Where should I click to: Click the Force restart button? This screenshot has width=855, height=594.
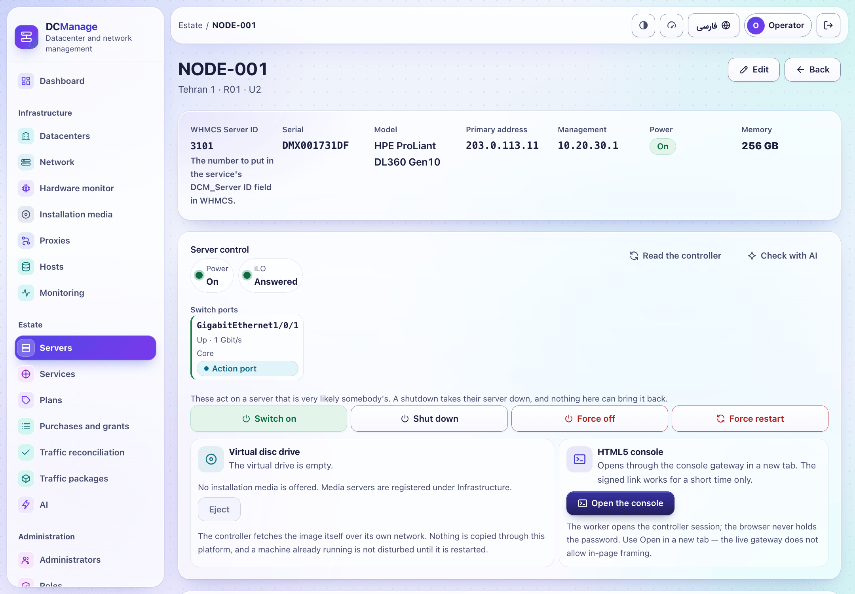750,419
